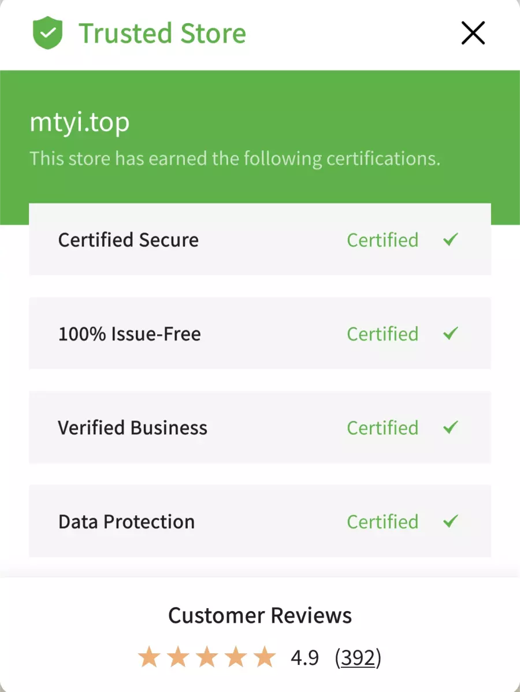Close the Trusted Store popup
Viewport: 520px width, 692px height.
[473, 33]
